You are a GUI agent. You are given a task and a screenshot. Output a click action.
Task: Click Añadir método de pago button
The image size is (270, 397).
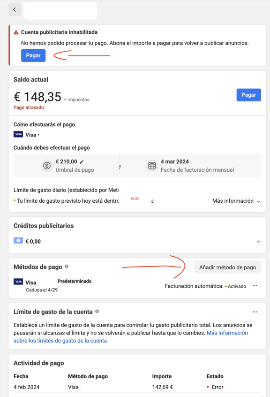coord(227,267)
